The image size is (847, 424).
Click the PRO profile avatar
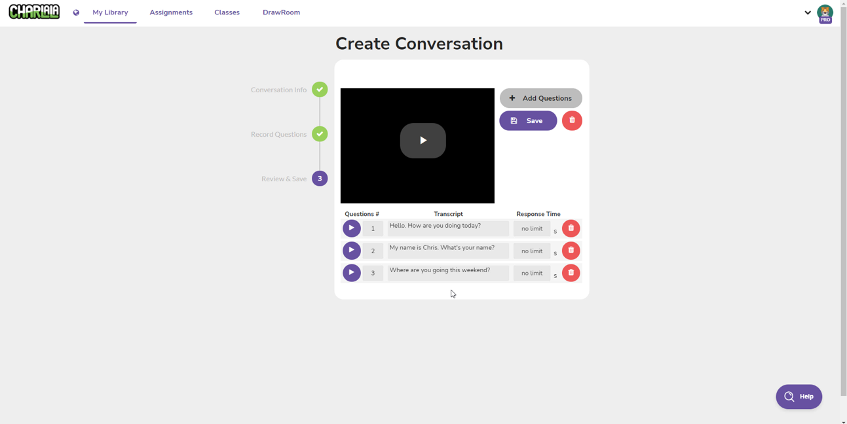(x=825, y=14)
